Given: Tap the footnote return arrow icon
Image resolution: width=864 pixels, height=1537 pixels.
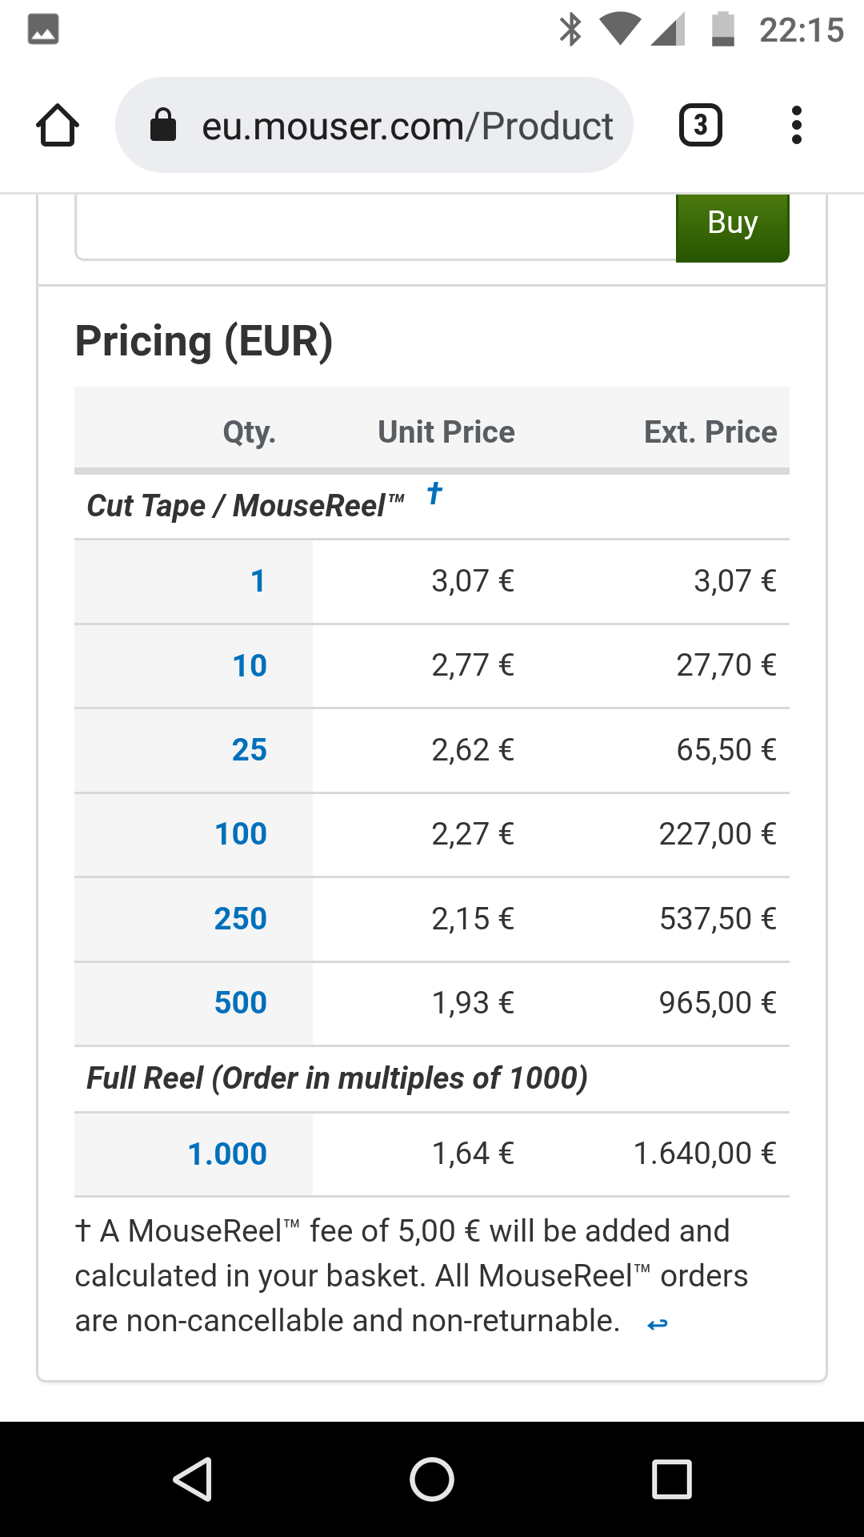Looking at the screenshot, I should click(658, 1325).
